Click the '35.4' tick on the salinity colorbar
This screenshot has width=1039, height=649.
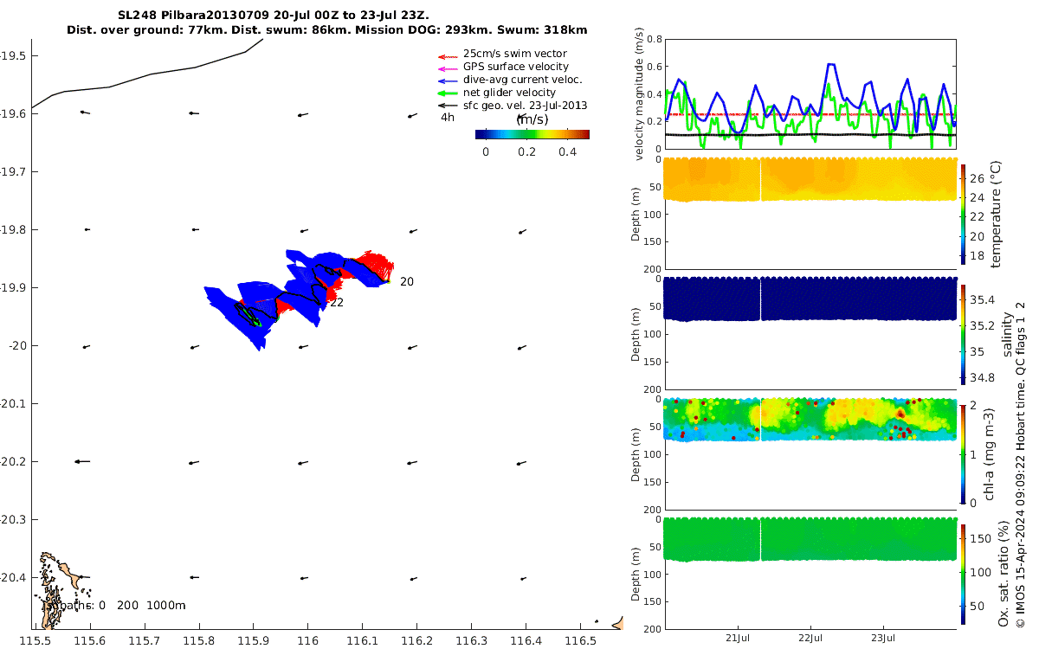pos(981,300)
